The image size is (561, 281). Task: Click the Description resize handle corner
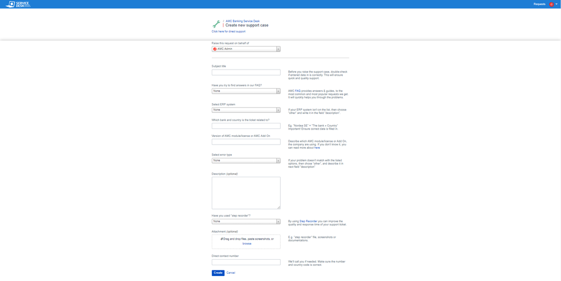click(279, 208)
